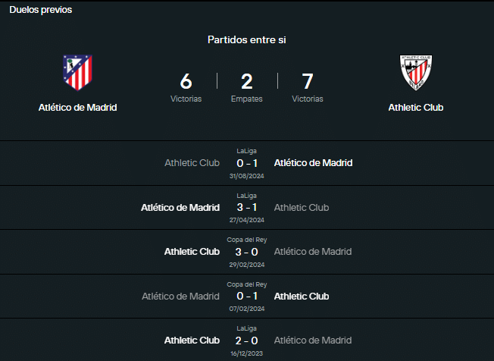Click the 6 Victorias stat for Atlético

click(x=186, y=87)
